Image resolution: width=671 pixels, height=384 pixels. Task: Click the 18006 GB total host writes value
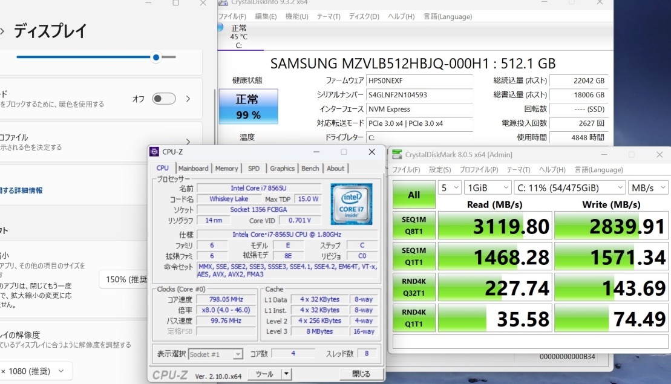[x=578, y=94]
